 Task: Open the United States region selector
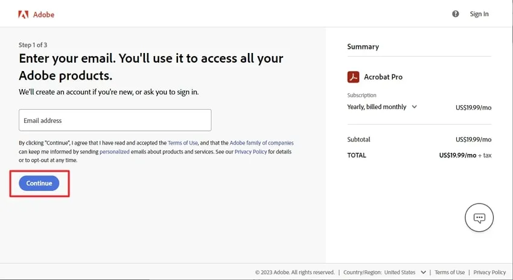point(400,272)
